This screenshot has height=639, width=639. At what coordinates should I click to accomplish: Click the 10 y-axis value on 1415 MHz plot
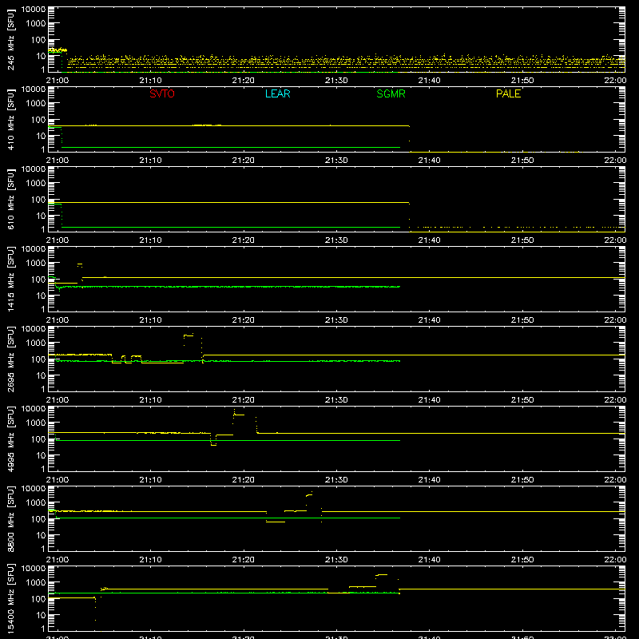click(x=41, y=296)
